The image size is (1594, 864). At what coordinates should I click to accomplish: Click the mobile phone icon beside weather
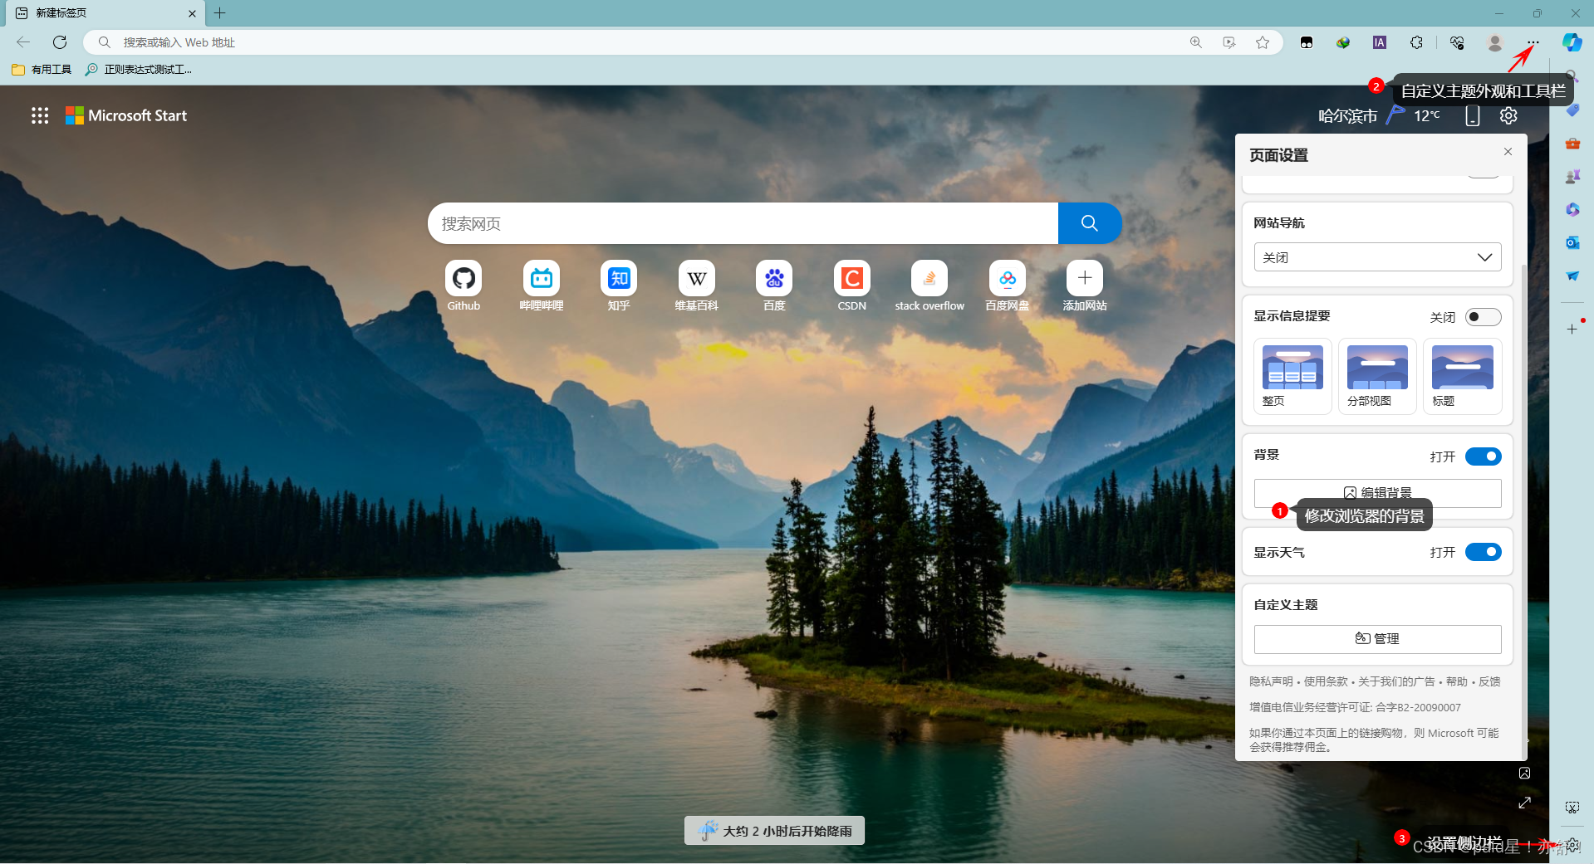[1473, 115]
